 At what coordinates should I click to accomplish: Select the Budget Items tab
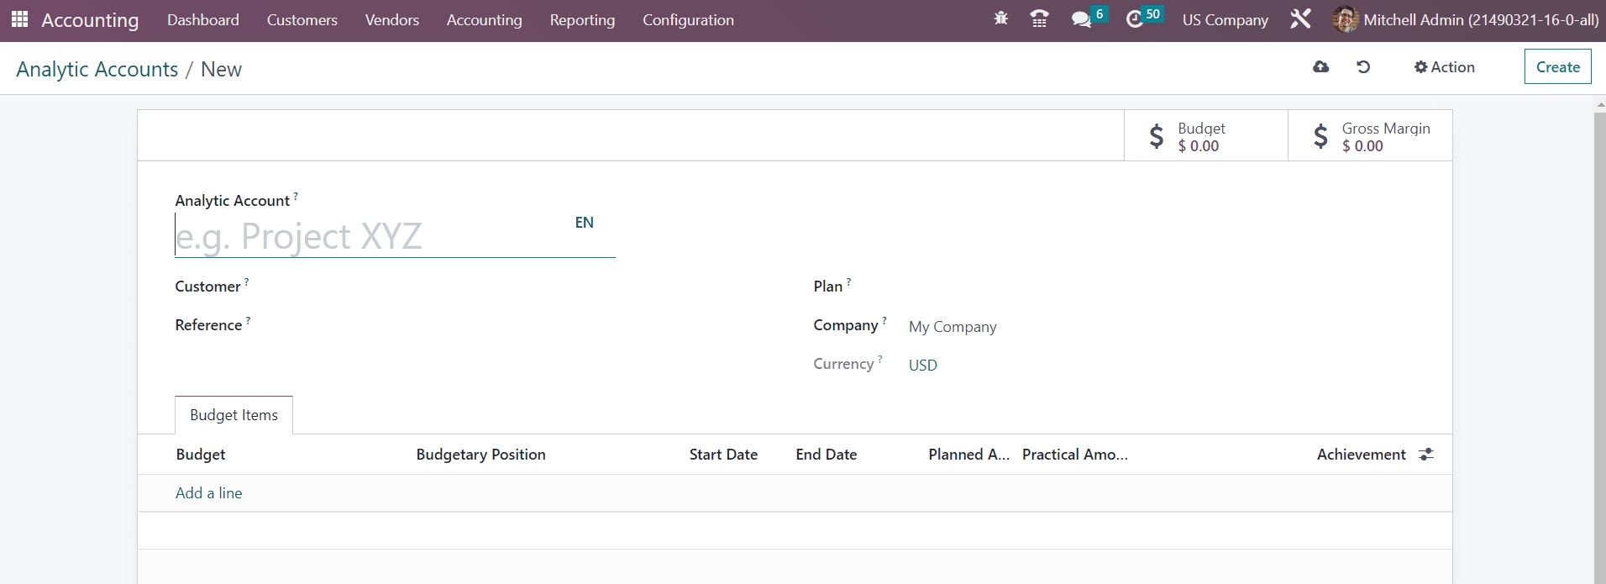click(x=234, y=415)
